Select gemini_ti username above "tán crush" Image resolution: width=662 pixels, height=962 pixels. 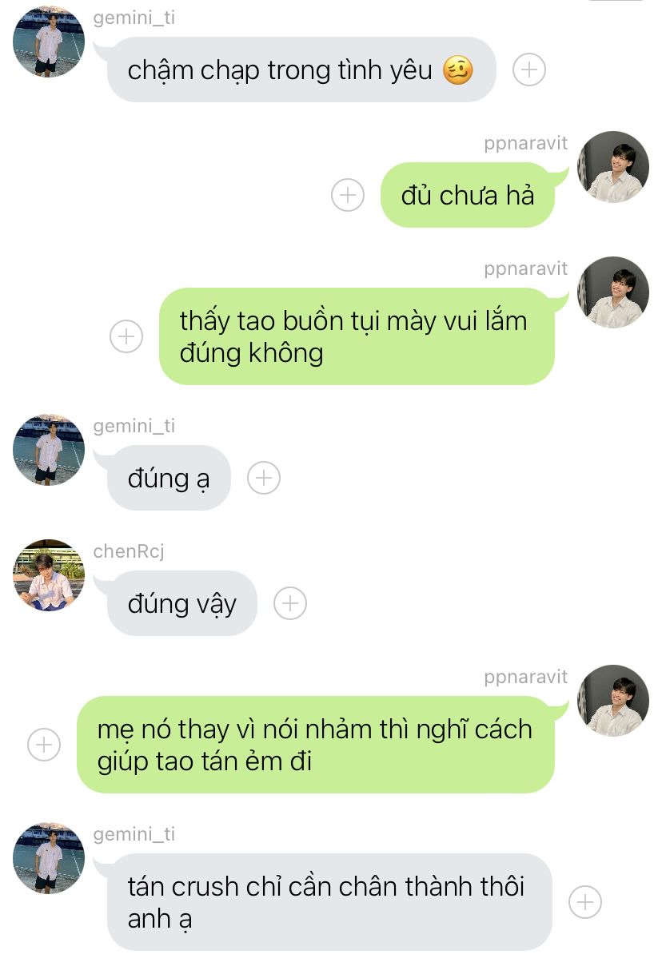coord(134,834)
